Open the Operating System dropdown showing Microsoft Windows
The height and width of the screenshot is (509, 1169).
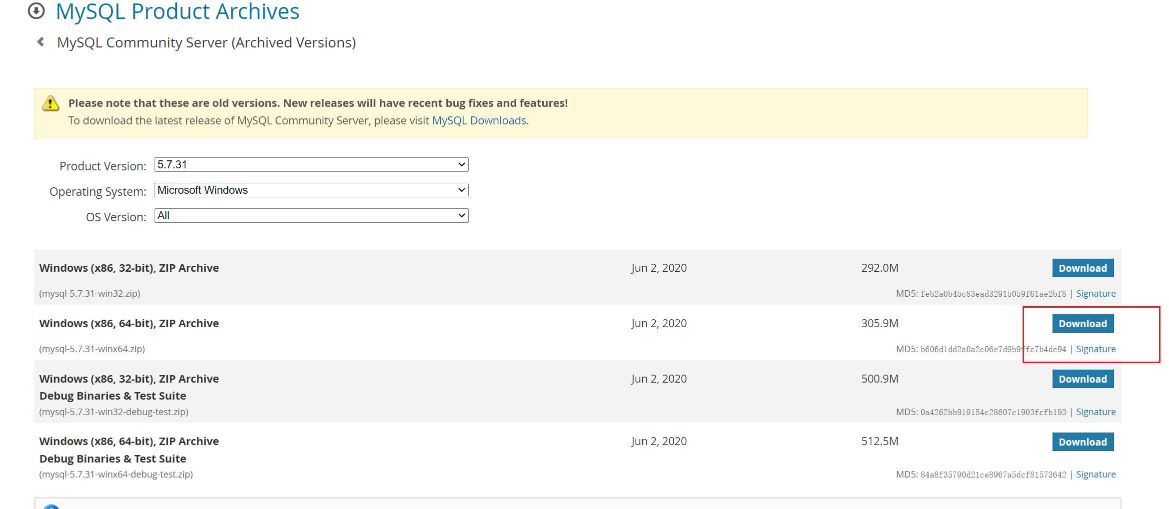311,190
